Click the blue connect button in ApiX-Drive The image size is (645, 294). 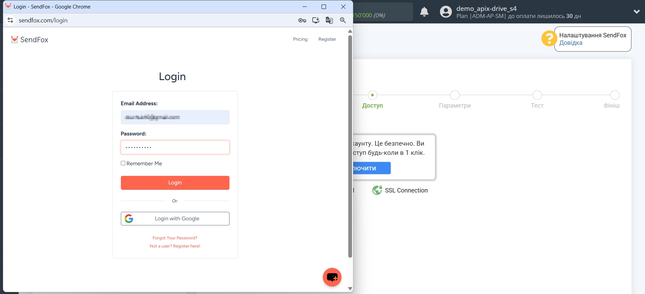click(x=372, y=168)
